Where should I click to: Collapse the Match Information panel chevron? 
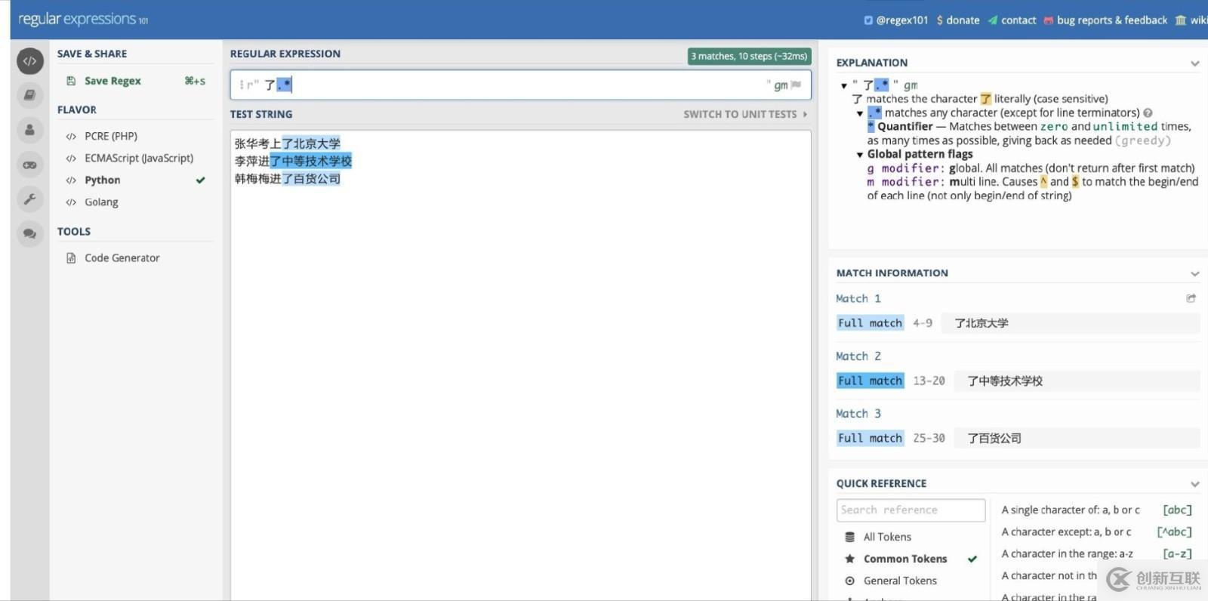pos(1194,273)
